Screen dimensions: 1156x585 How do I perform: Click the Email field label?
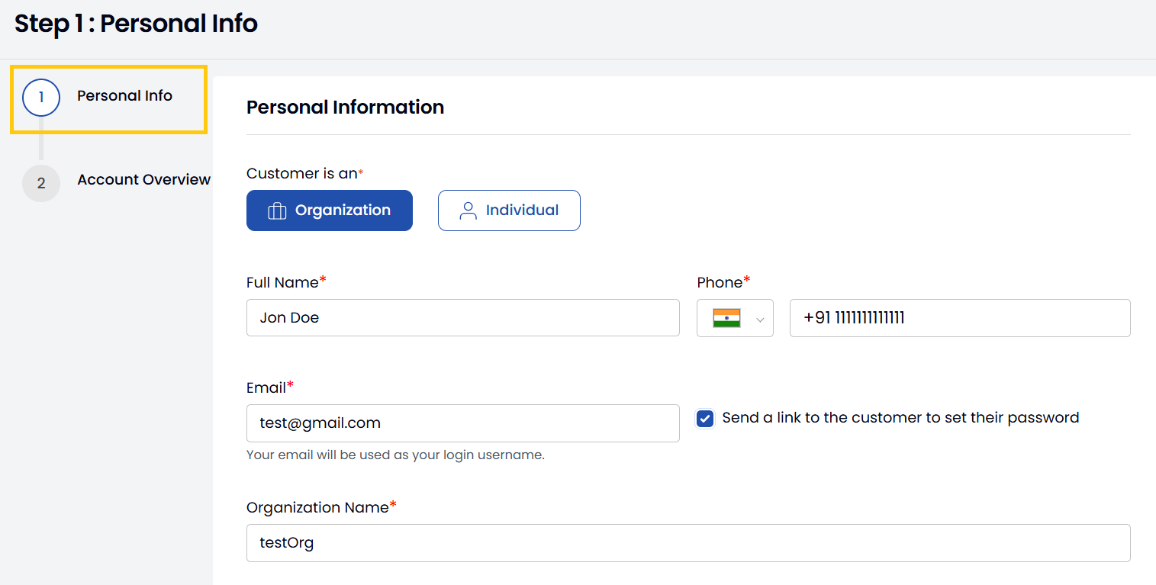[266, 388]
